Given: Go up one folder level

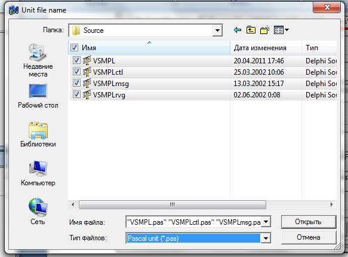Looking at the screenshot, I should click(x=251, y=30).
